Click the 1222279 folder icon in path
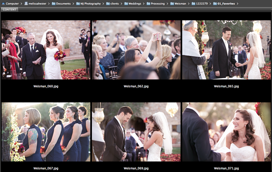Viewport: 272px width, 172px height. [x=193, y=4]
